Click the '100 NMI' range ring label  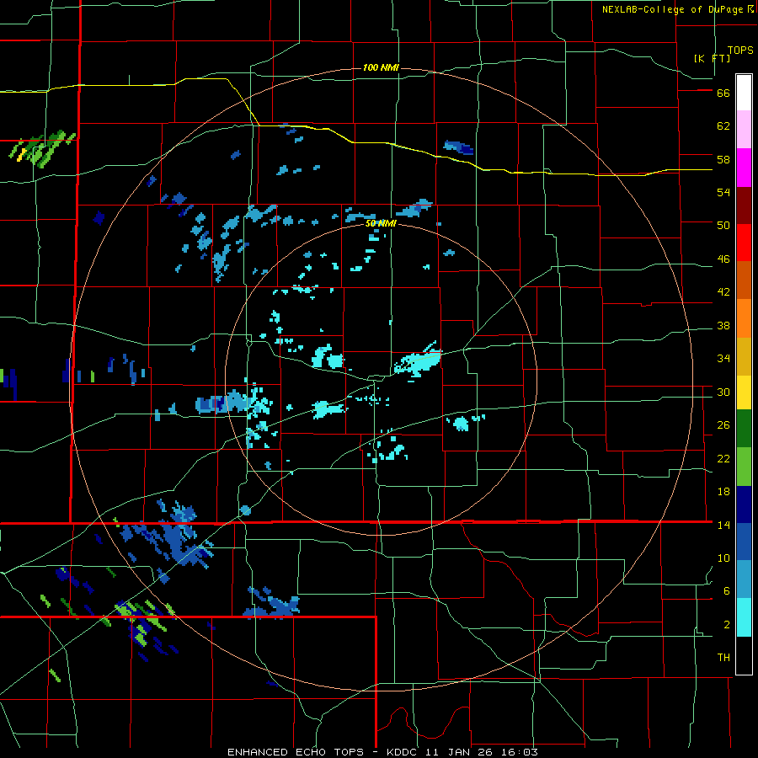(x=381, y=67)
